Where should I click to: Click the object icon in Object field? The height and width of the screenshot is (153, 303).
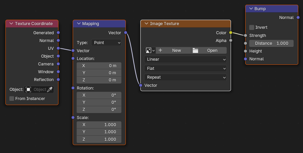coord(29,90)
